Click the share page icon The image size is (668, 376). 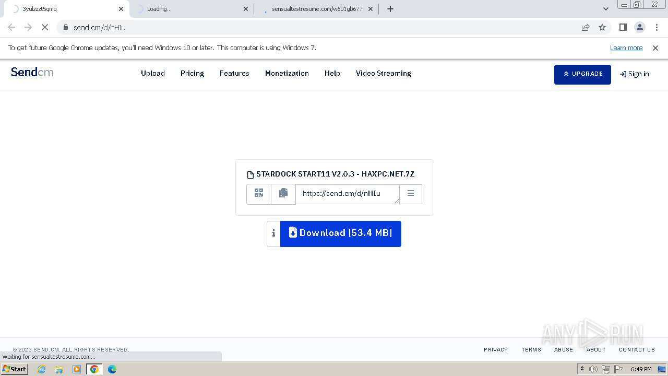[x=586, y=27]
